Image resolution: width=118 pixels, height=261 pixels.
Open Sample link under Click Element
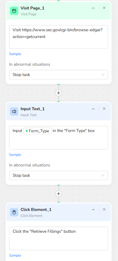coord(15,255)
